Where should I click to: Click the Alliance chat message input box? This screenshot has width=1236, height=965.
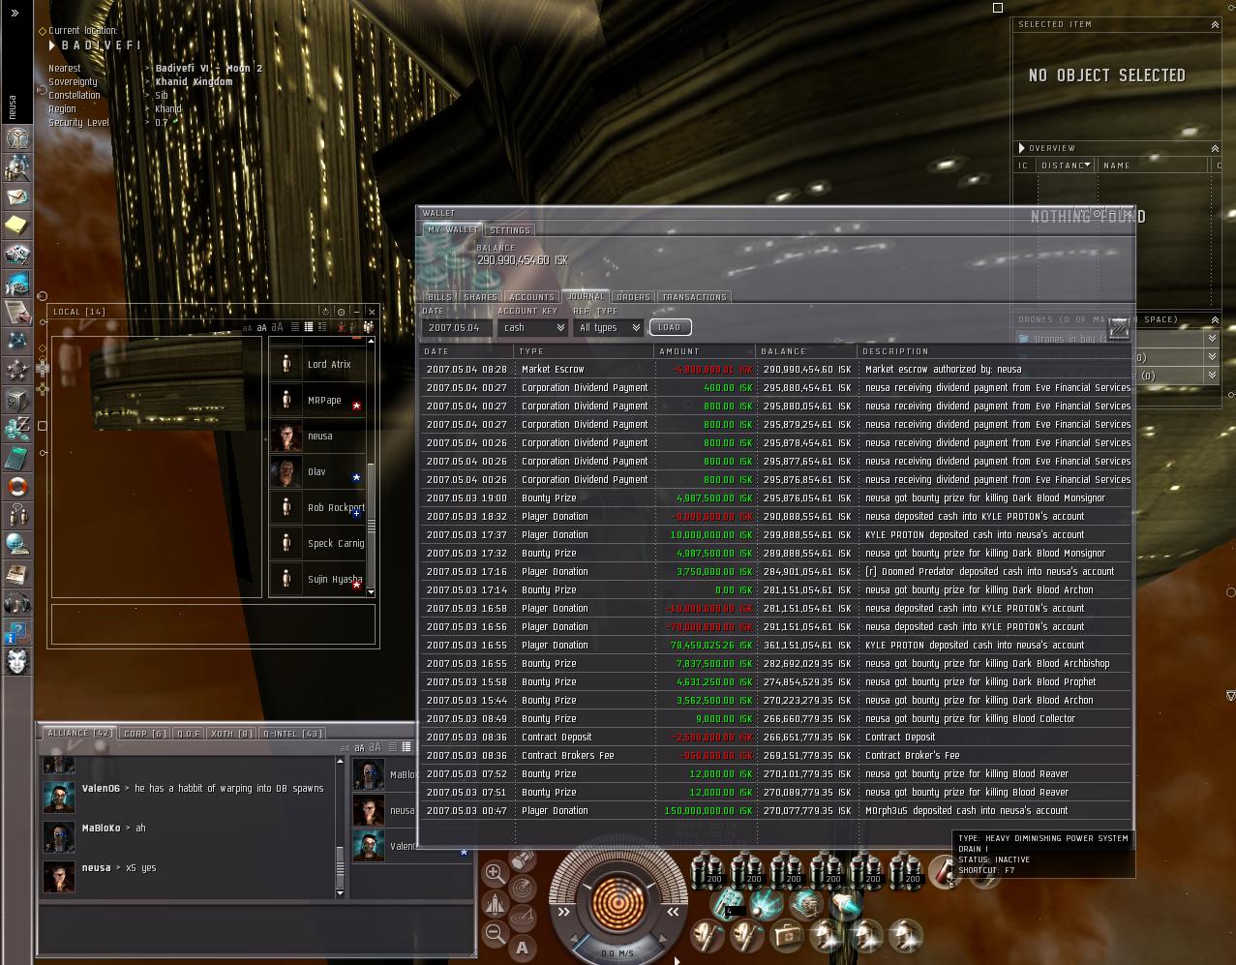[256, 929]
